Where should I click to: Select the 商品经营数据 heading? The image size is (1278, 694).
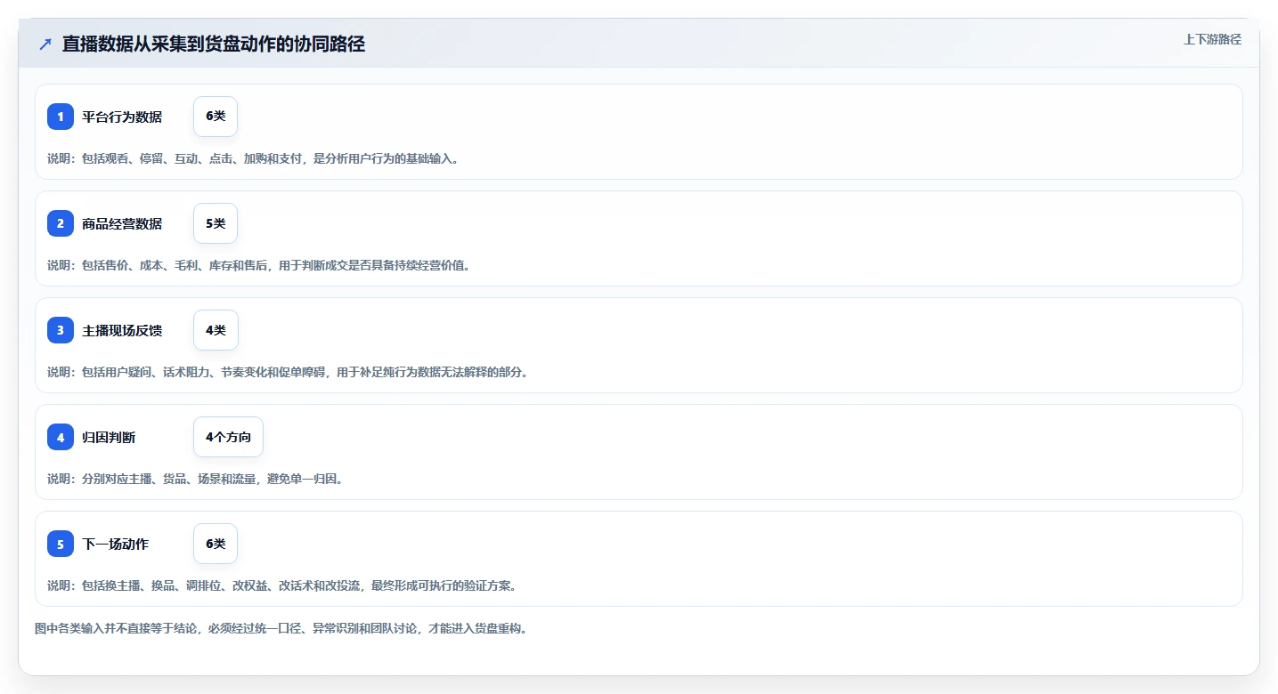click(x=122, y=223)
